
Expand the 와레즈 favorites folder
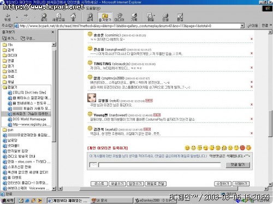click(10, 71)
